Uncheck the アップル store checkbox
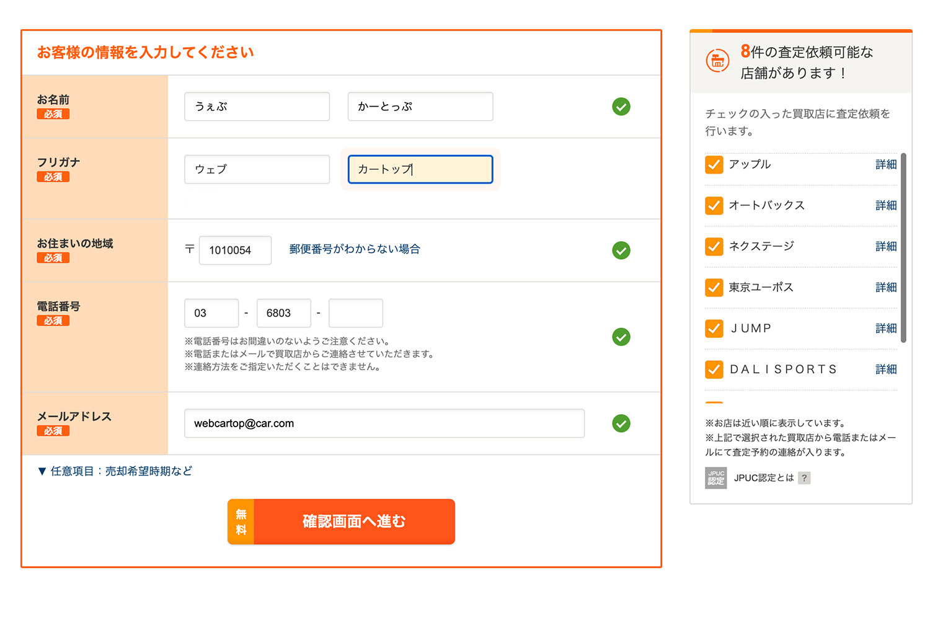The image size is (930, 620). (714, 164)
